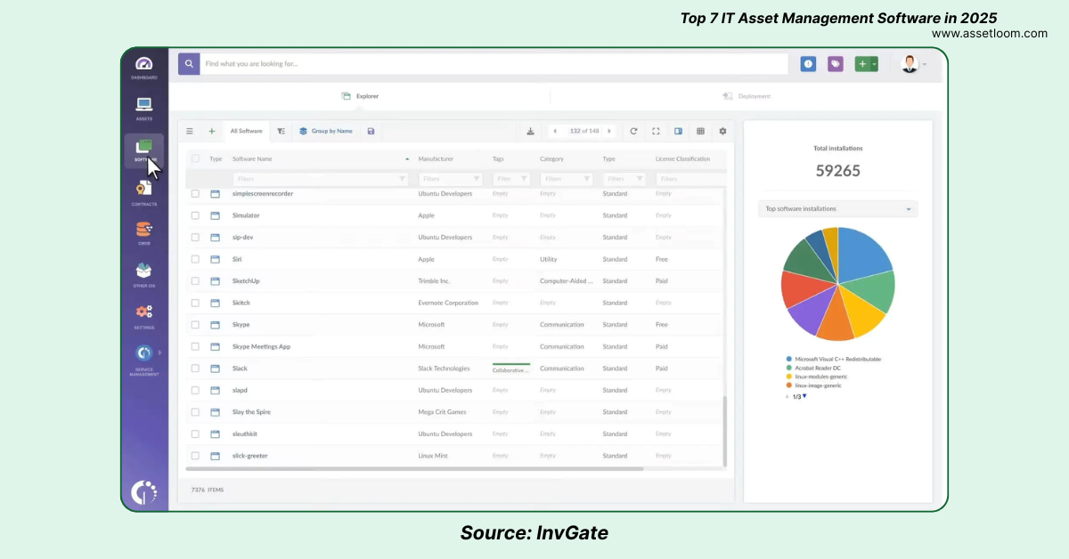Open the user avatar account menu
This screenshot has width=1069, height=559.
point(910,64)
